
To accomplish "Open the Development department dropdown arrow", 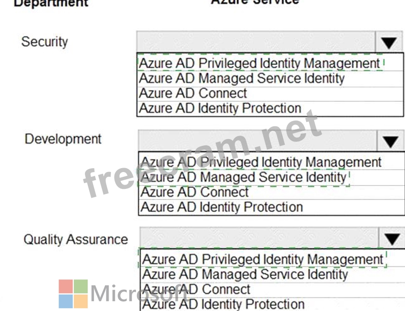I will (390, 141).
